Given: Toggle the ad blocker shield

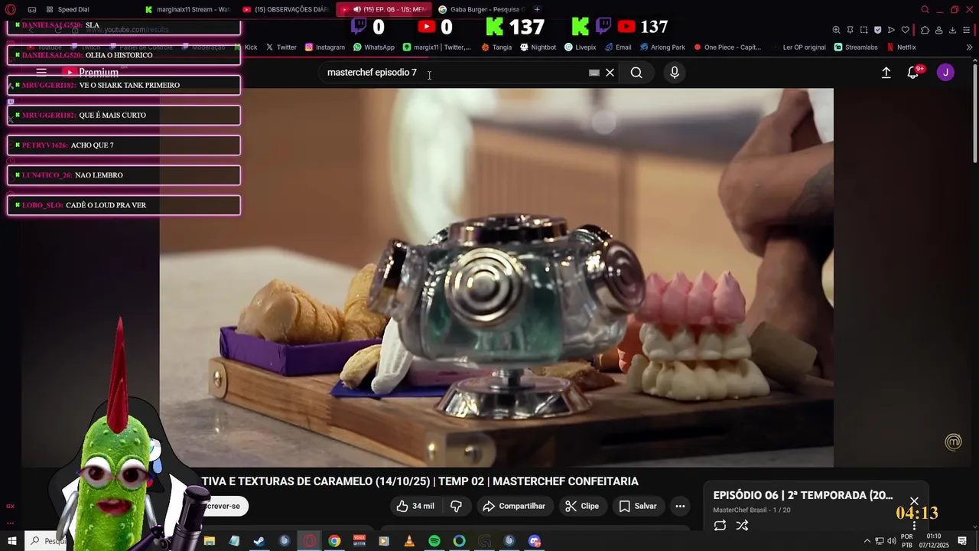Looking at the screenshot, I should coord(877,30).
